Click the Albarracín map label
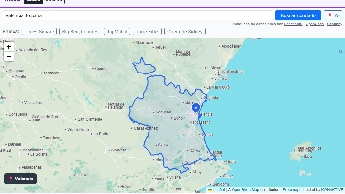 click(x=144, y=43)
